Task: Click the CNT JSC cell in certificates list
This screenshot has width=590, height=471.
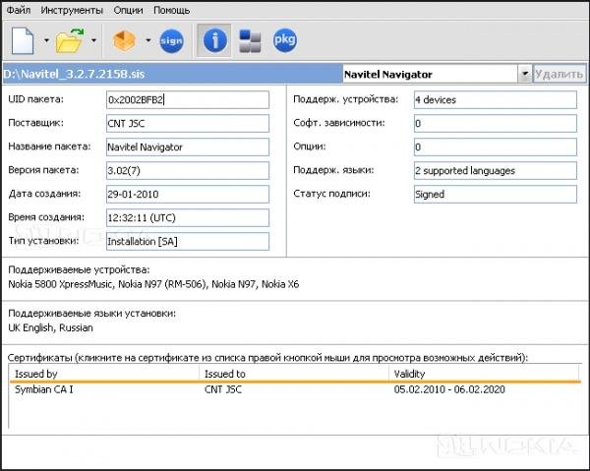Action: coord(223,389)
